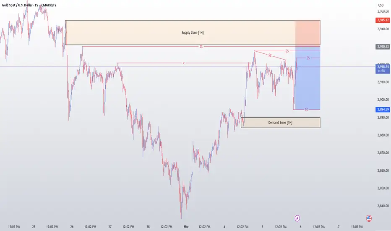Click the gray 2,930.13 entry price label
This screenshot has width=391, height=231.
pos(383,47)
